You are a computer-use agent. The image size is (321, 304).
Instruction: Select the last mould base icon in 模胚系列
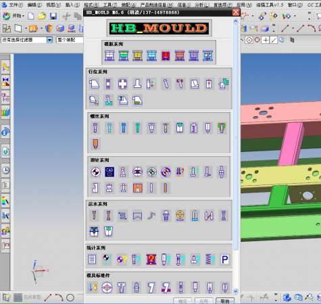coord(207,56)
